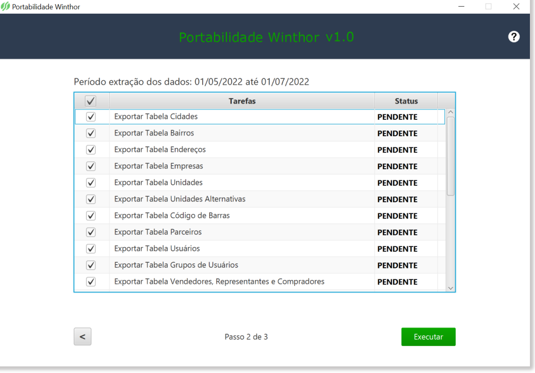Select the row text Exportar Tabela Empresas
The height and width of the screenshot is (373, 535).
pyautogui.click(x=159, y=166)
